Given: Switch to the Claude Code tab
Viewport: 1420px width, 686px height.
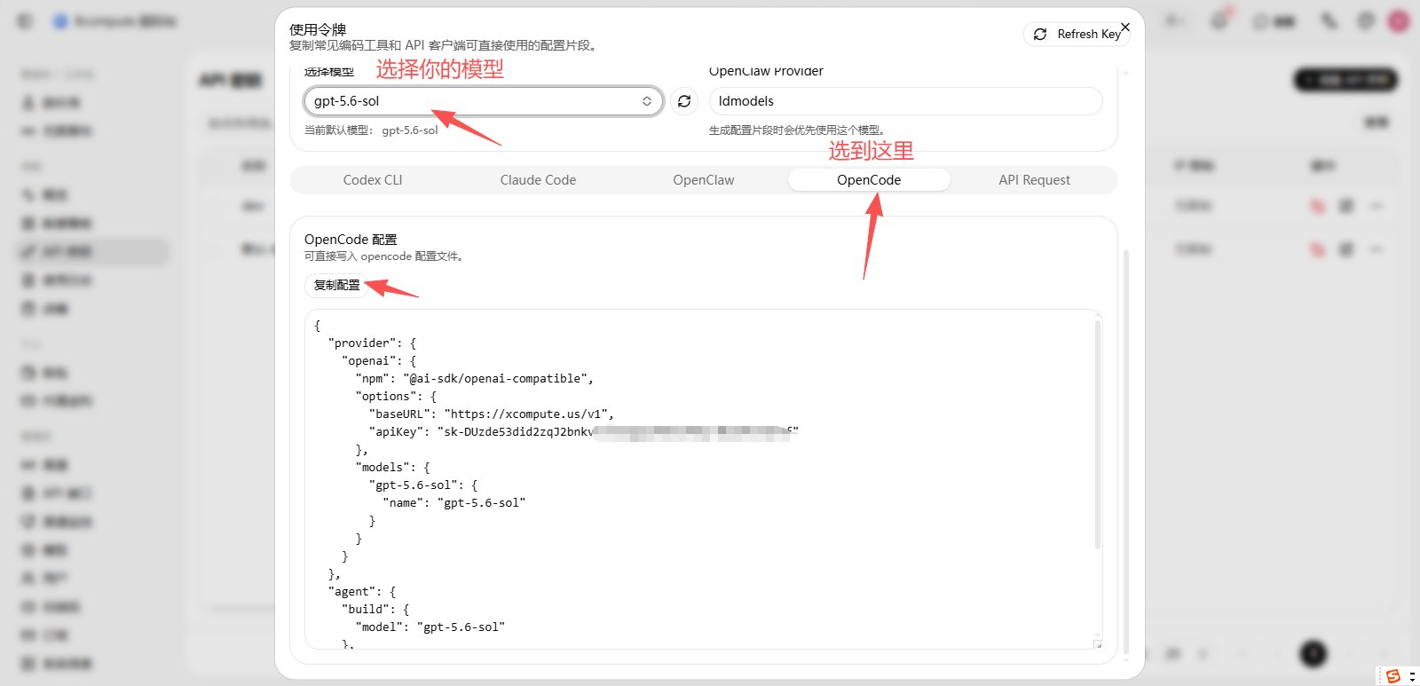Looking at the screenshot, I should tap(538, 180).
